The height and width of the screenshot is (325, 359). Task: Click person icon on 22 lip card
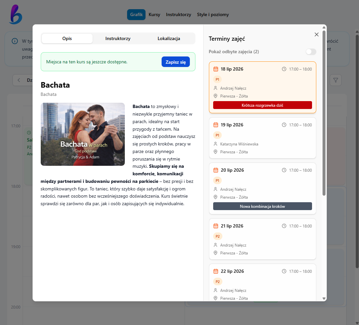click(215, 291)
